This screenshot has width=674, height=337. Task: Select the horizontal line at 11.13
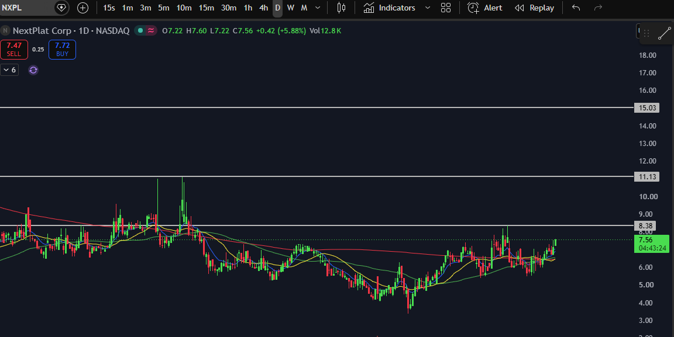coord(317,176)
